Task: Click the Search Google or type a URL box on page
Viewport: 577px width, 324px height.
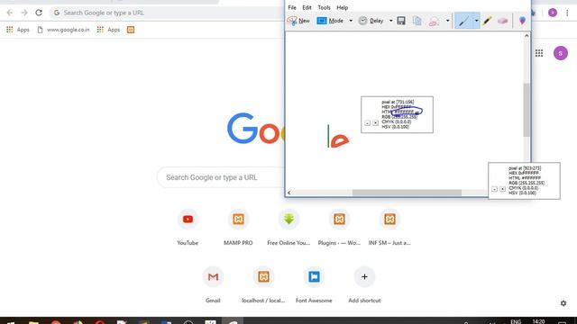Action: [x=221, y=177]
